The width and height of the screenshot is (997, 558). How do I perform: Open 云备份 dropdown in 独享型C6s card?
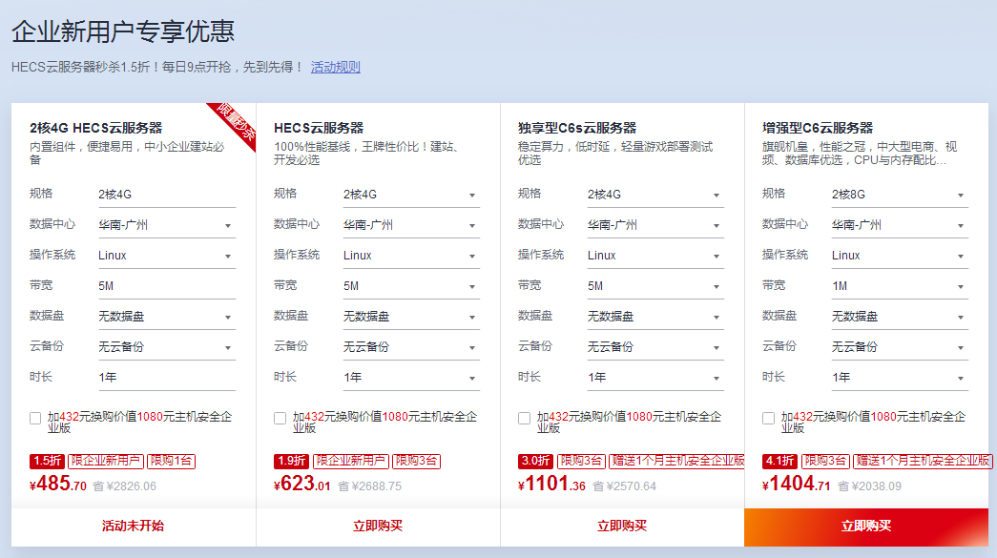click(655, 347)
